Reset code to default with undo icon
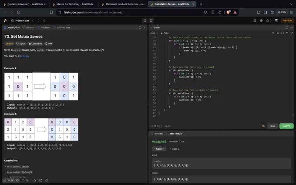Image resolution: width=296 pixels, height=185 pixels. coord(287,33)
